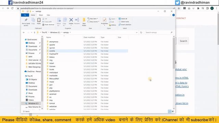Sort by Date modified column header

click(89, 37)
